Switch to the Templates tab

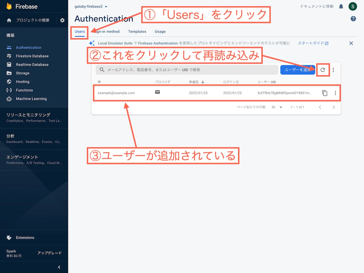pos(137,32)
